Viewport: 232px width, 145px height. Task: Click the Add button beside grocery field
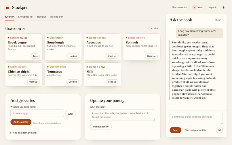(70, 114)
